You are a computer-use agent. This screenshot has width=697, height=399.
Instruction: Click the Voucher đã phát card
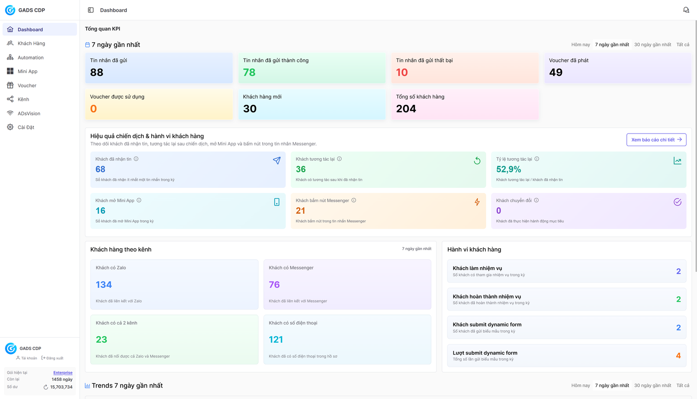point(618,68)
